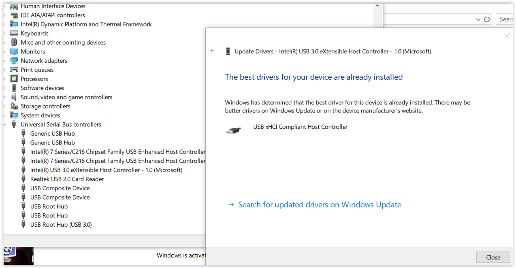Click the Storage controllers category icon
The height and width of the screenshot is (268, 516).
click(14, 106)
